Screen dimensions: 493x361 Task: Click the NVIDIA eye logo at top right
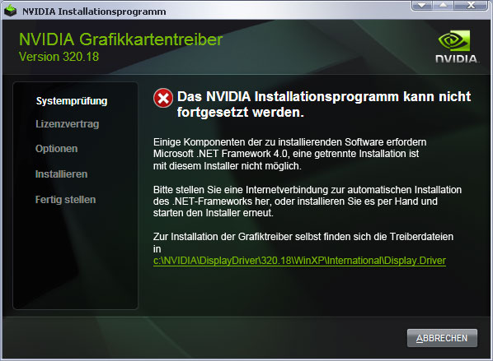point(454,40)
